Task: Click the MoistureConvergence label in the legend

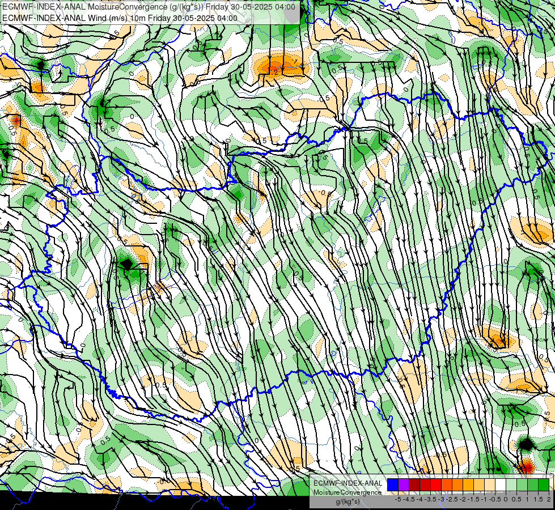Action: coord(348,492)
